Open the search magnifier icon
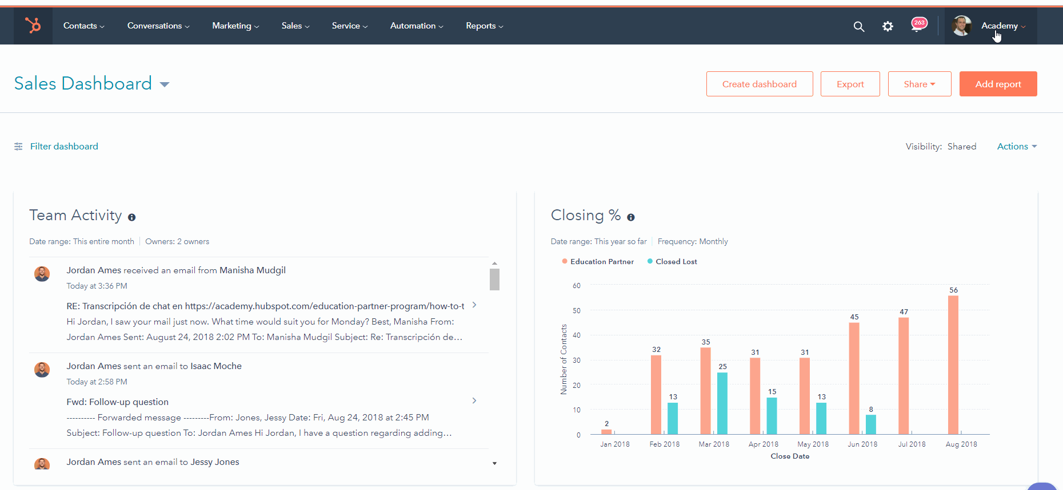1063x490 pixels. coord(858,26)
